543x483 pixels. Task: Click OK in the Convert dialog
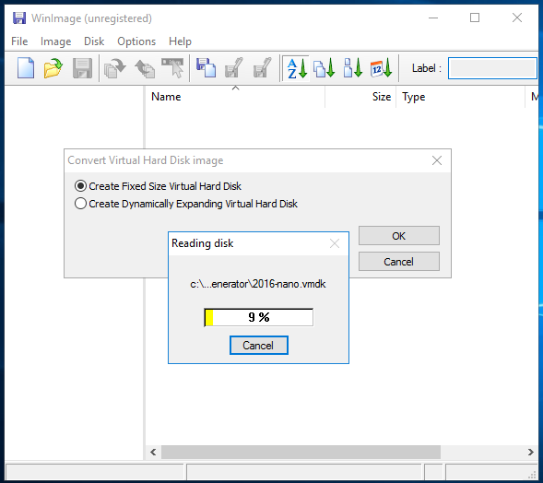399,236
